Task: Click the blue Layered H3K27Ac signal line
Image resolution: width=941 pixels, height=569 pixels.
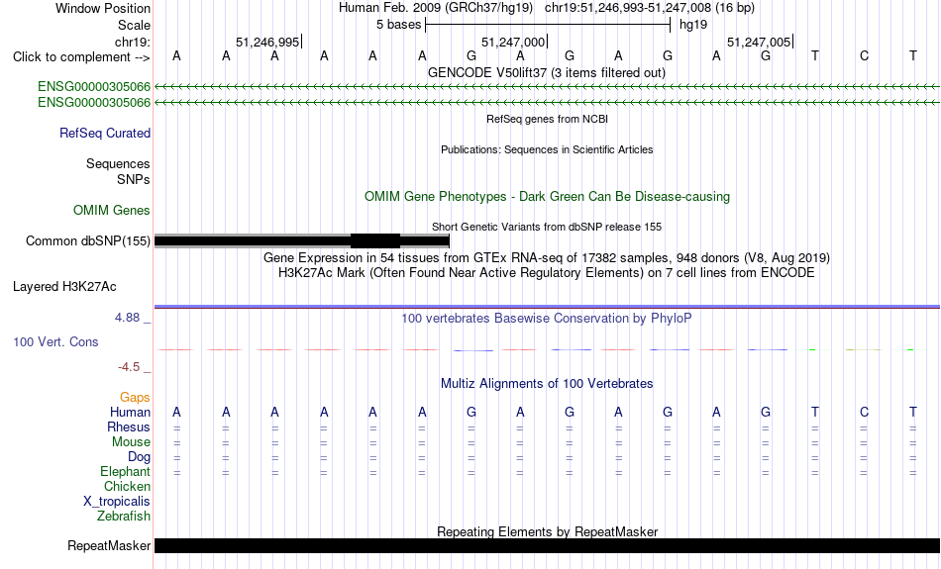Action: (x=547, y=307)
